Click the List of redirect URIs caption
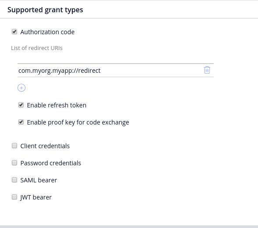The width and height of the screenshot is (258, 228). pyautogui.click(x=37, y=48)
